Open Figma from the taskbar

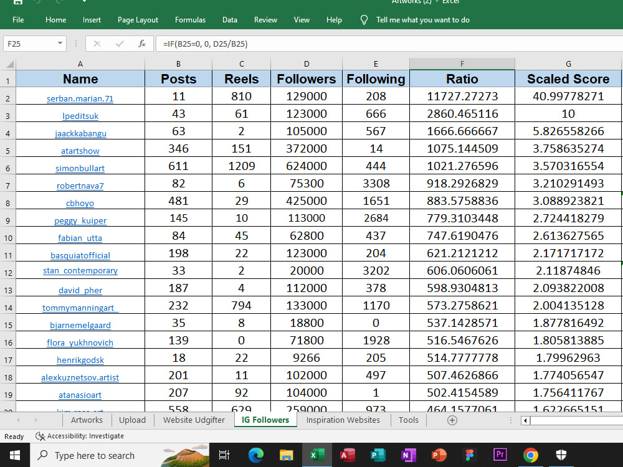(469, 455)
